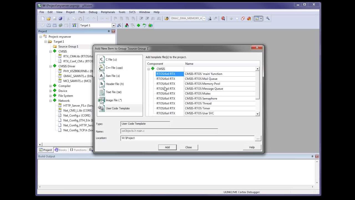
Task: Toggle auto-hide pin on Build Output panel
Action: click(312, 156)
